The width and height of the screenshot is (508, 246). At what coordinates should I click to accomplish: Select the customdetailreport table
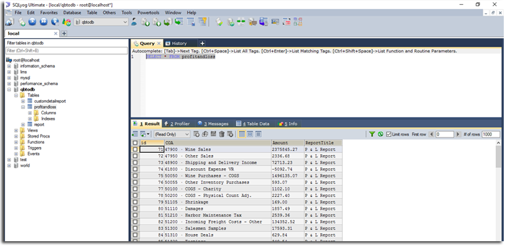pos(49,101)
